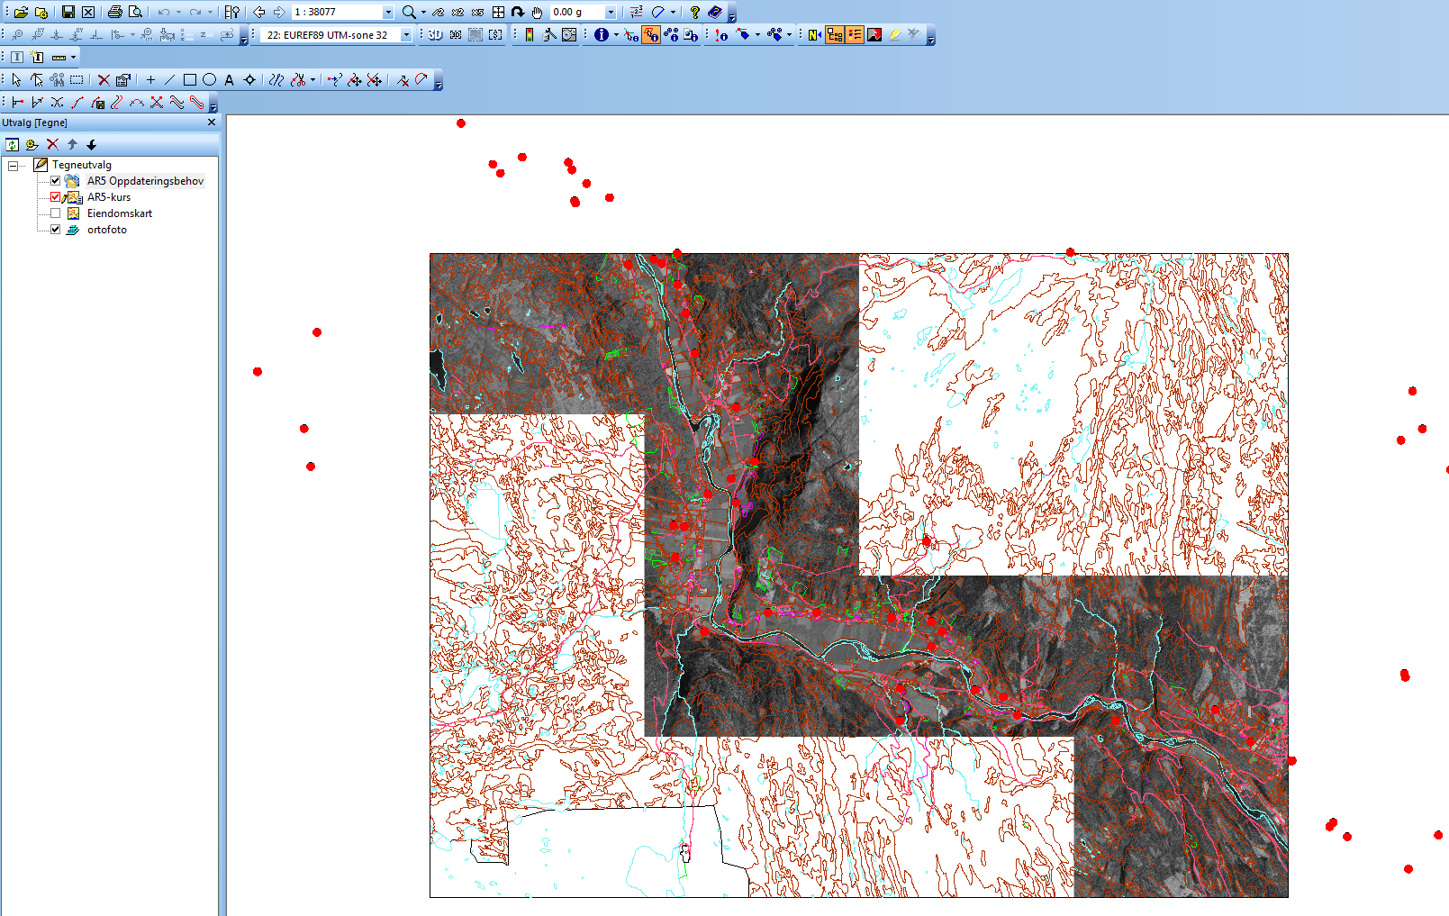Click the yellow highlighter icon
Image resolution: width=1449 pixels, height=916 pixels.
895,34
